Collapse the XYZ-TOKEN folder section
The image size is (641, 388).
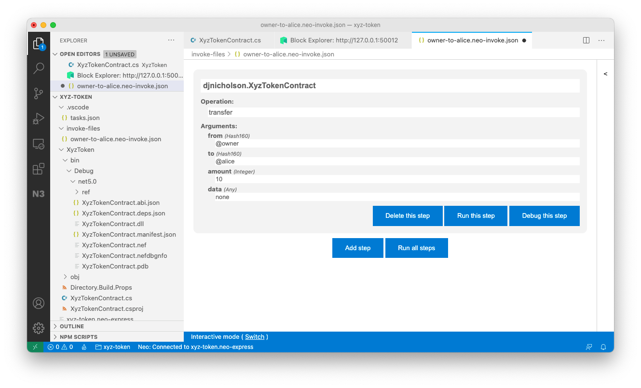55,97
